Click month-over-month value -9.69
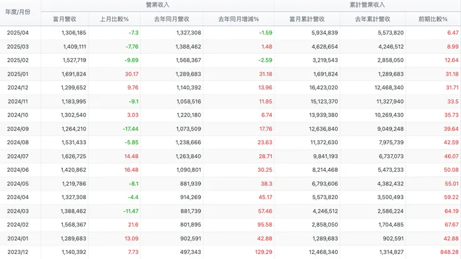The height and width of the screenshot is (259, 461). click(x=131, y=60)
